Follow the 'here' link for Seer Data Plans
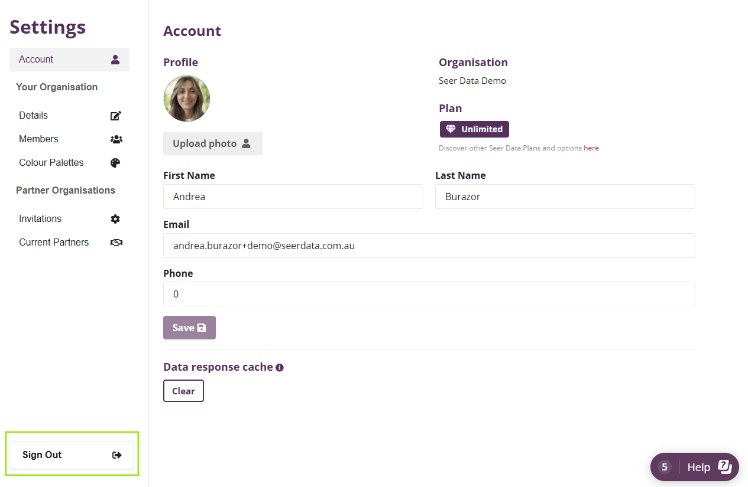The image size is (748, 487). point(591,148)
